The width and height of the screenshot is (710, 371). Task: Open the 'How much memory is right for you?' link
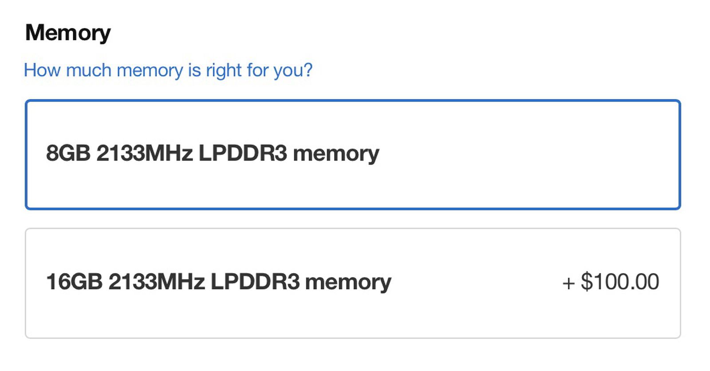[169, 70]
